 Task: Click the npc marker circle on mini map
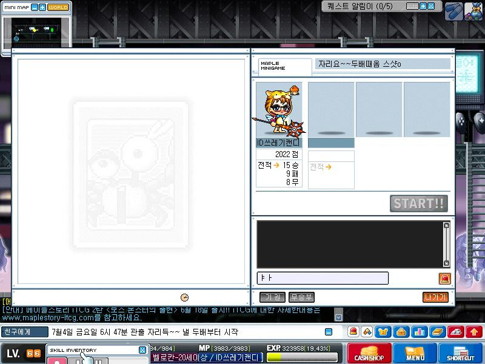tap(16, 39)
